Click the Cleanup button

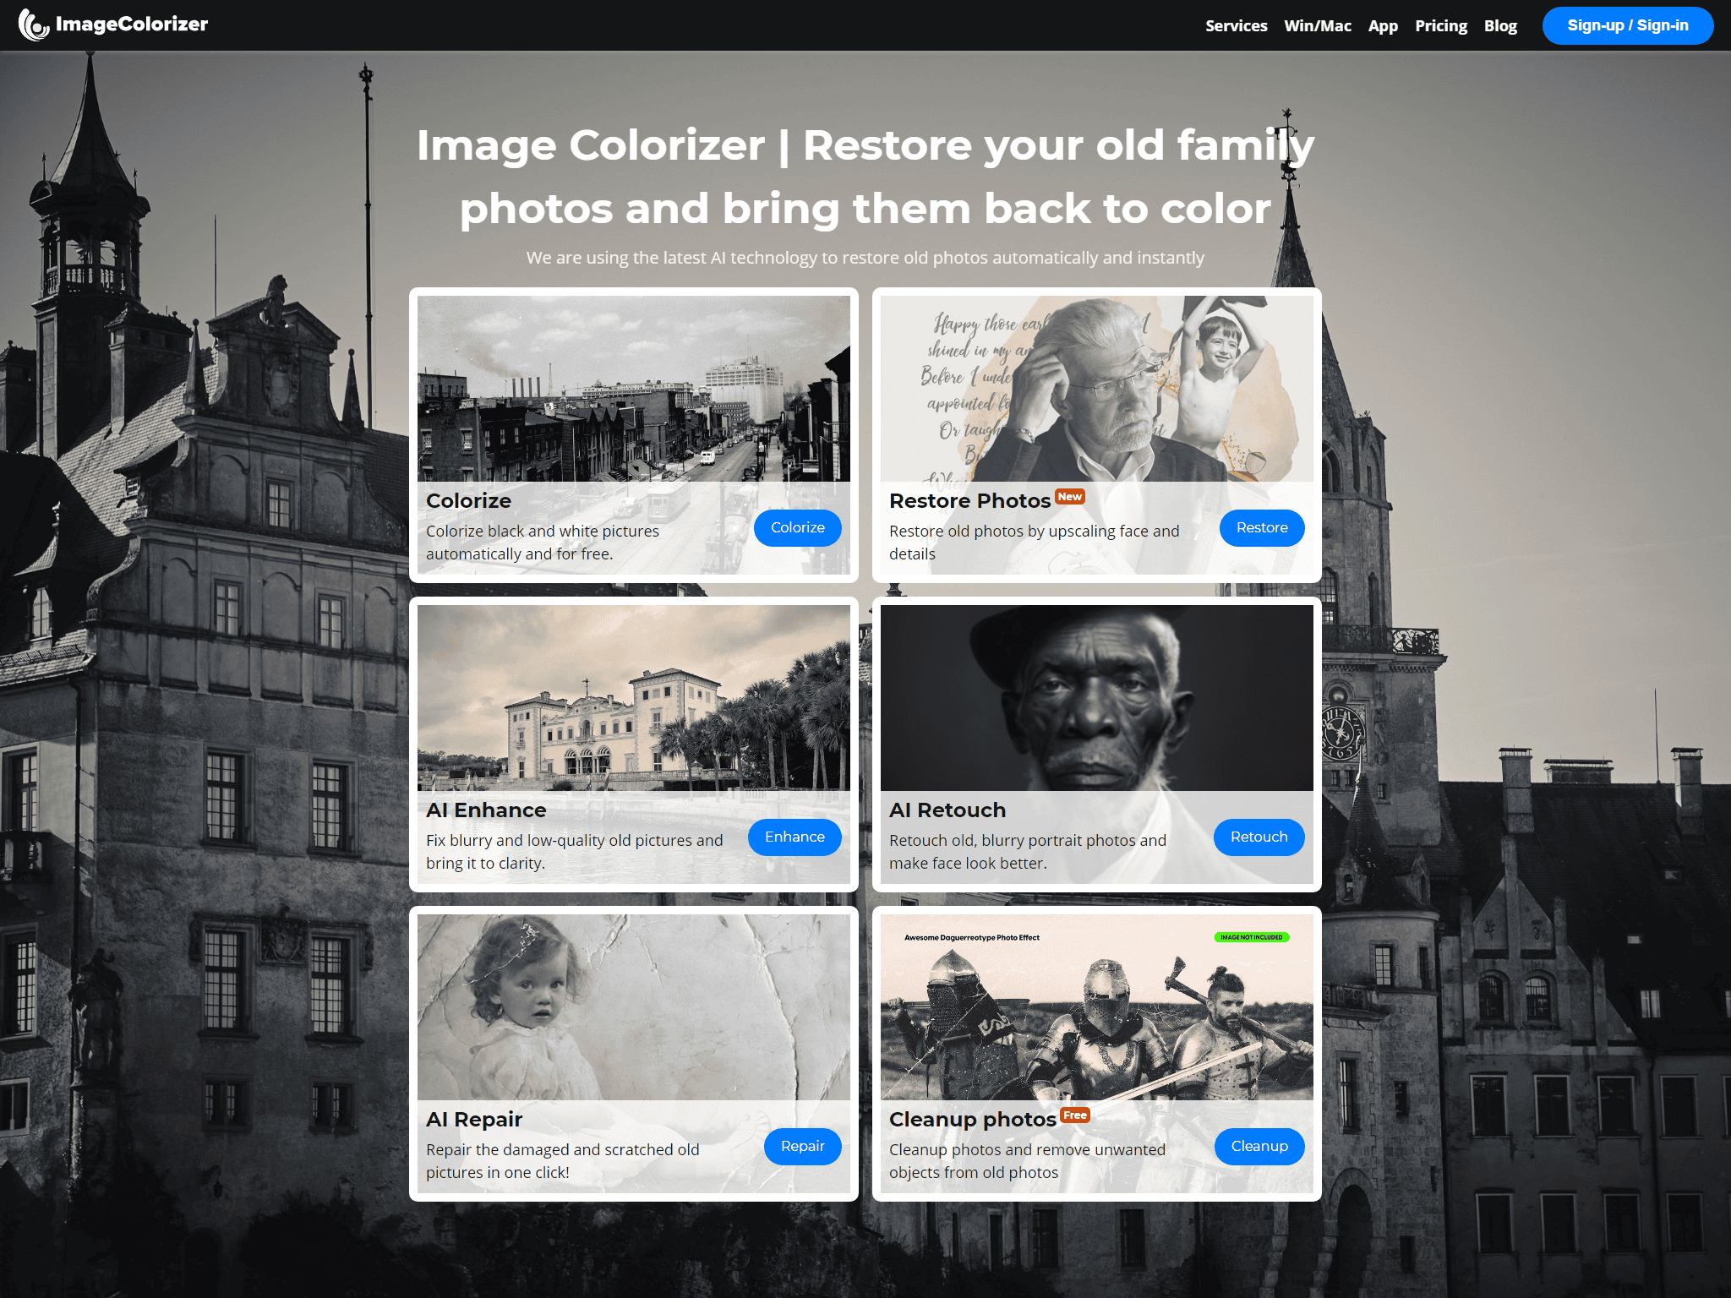1259,1146
